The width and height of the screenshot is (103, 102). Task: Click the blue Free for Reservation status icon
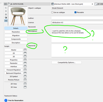click(x=6, y=100)
